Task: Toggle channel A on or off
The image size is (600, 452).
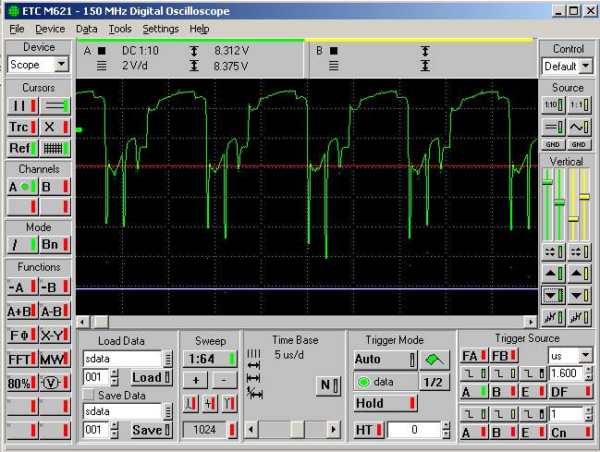Action: (22, 187)
